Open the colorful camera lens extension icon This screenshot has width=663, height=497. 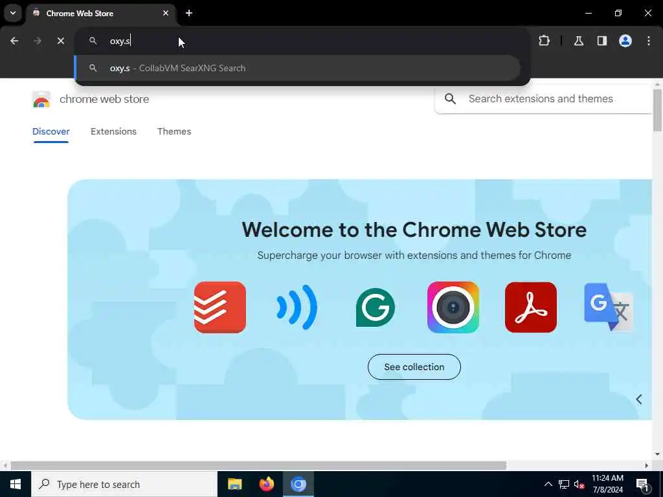point(453,307)
